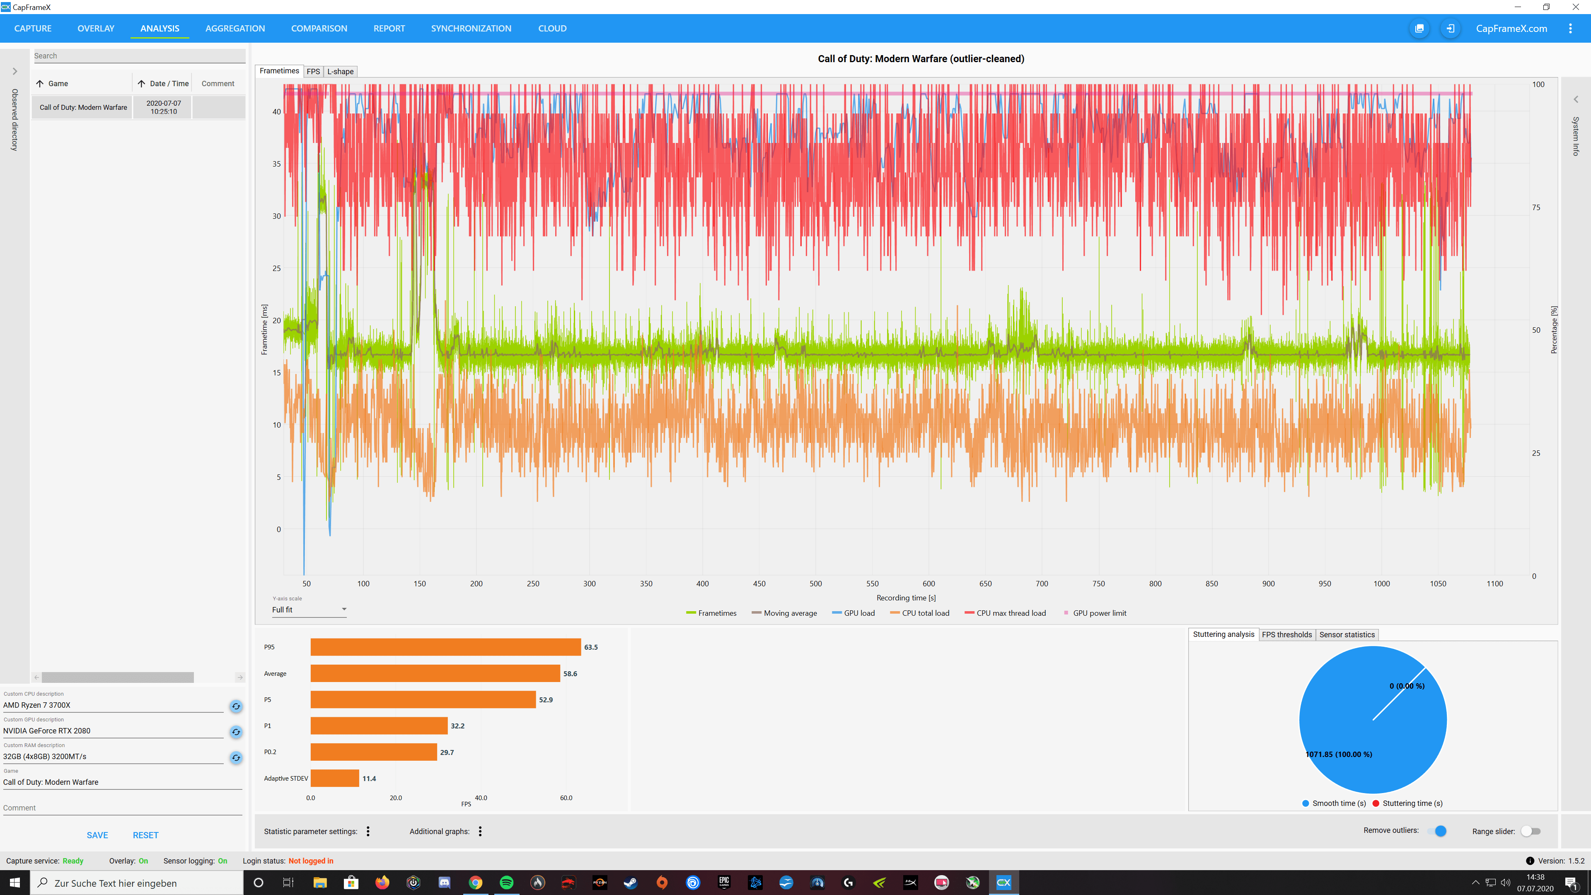Click the record list horizontal scrollbar
The height and width of the screenshot is (895, 1591).
pyautogui.click(x=117, y=677)
